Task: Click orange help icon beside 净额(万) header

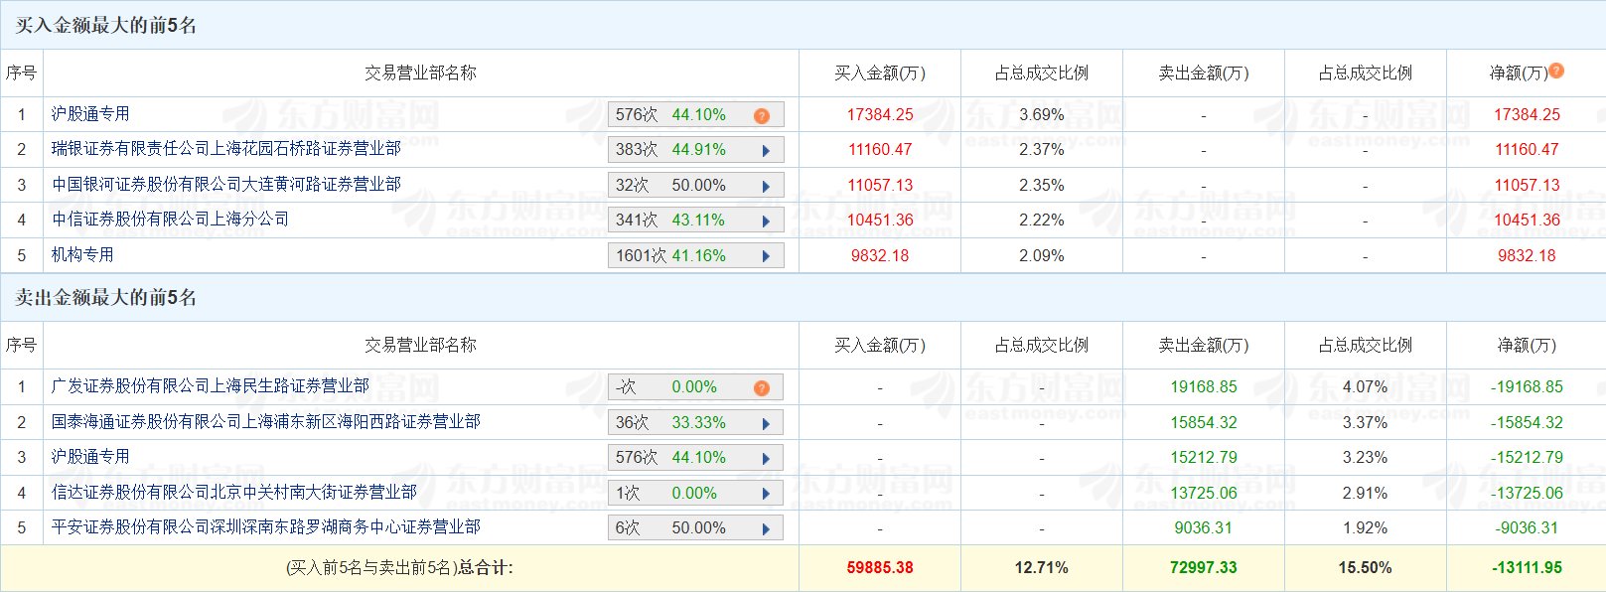Action: pos(1556,71)
